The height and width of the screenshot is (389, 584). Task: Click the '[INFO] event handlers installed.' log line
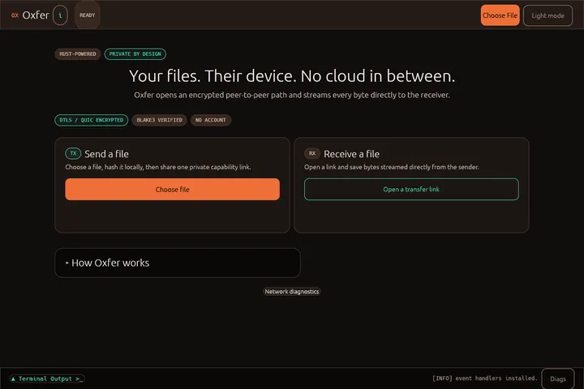[485, 378]
